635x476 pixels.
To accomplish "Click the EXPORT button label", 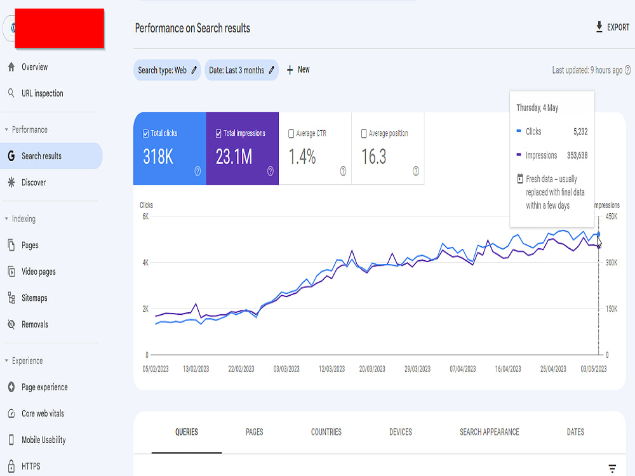I will coord(618,27).
